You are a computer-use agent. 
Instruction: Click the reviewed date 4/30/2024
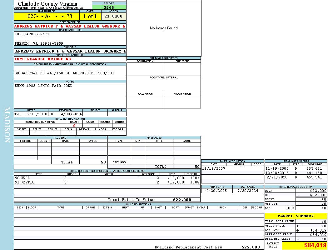(x=71, y=114)
